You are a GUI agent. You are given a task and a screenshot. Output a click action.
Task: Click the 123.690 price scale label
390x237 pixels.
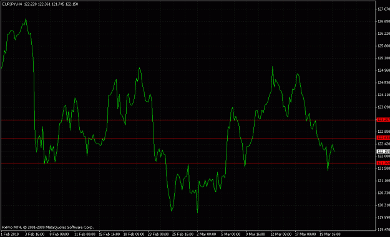coord(384,107)
